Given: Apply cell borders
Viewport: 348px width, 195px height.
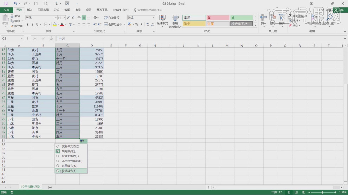Looking at the screenshot, I should pos(46,24).
